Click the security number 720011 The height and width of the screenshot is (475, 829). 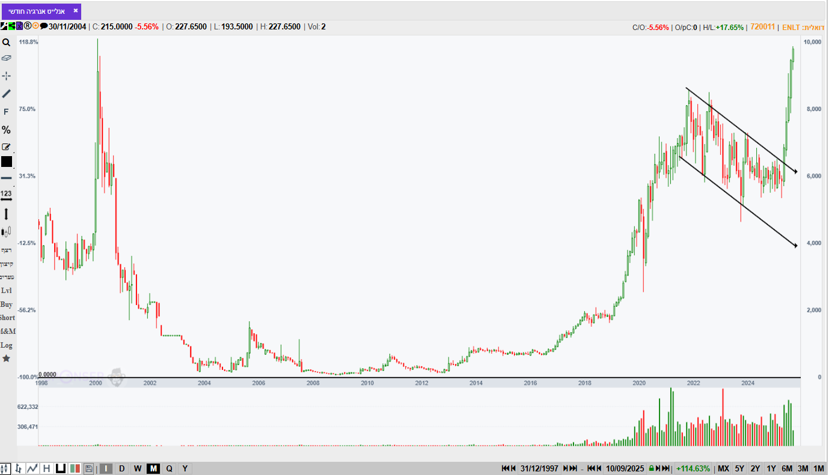click(x=763, y=27)
